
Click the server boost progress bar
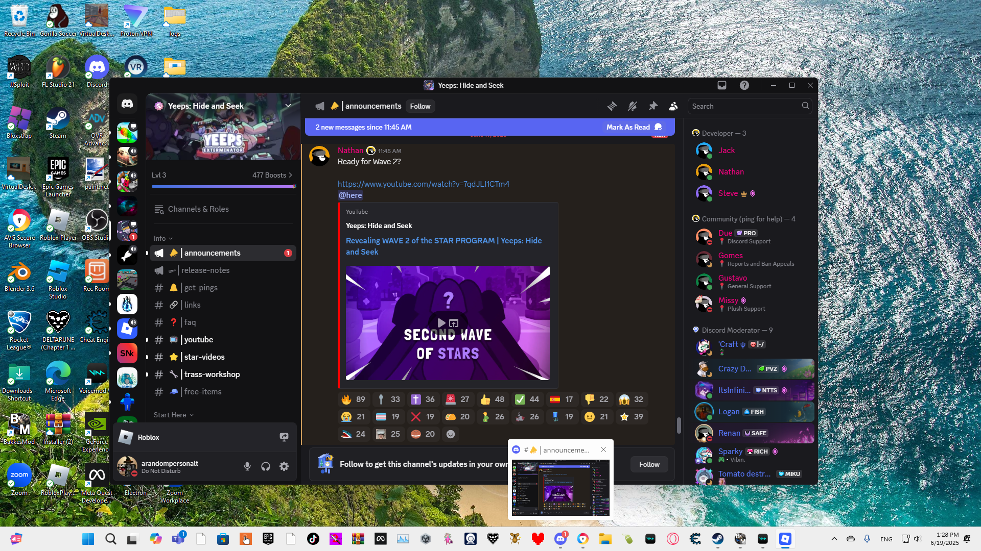pyautogui.click(x=223, y=186)
